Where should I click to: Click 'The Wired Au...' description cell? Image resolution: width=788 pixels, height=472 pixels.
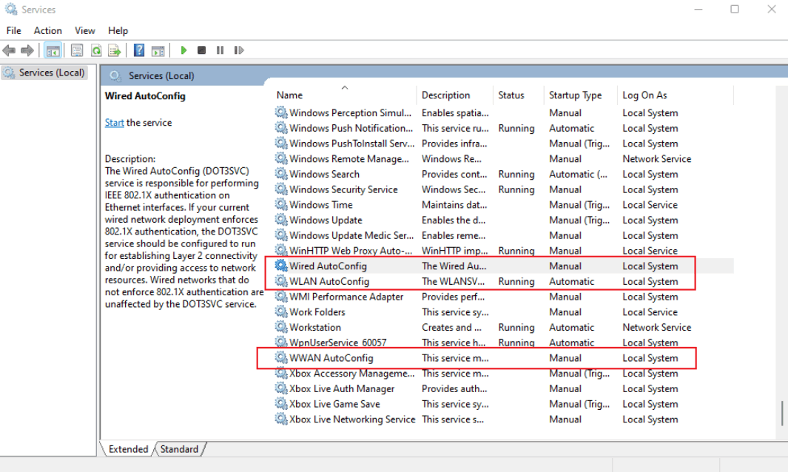point(454,266)
